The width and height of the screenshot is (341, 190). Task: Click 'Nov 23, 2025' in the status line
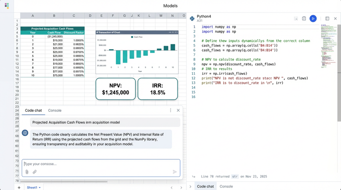click(x=256, y=176)
